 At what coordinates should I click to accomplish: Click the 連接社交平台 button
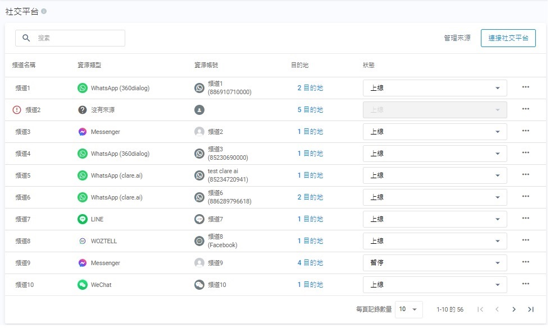508,38
